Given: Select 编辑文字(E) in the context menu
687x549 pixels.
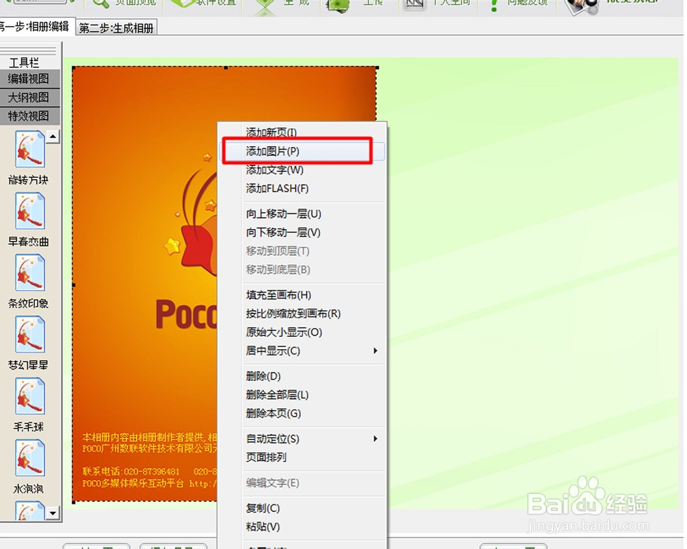Looking at the screenshot, I should (302, 483).
